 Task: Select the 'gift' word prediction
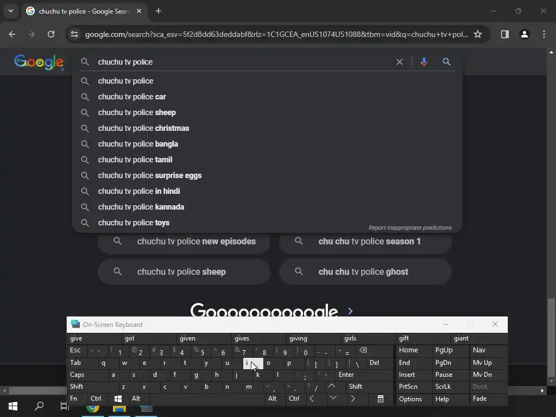coord(423,338)
